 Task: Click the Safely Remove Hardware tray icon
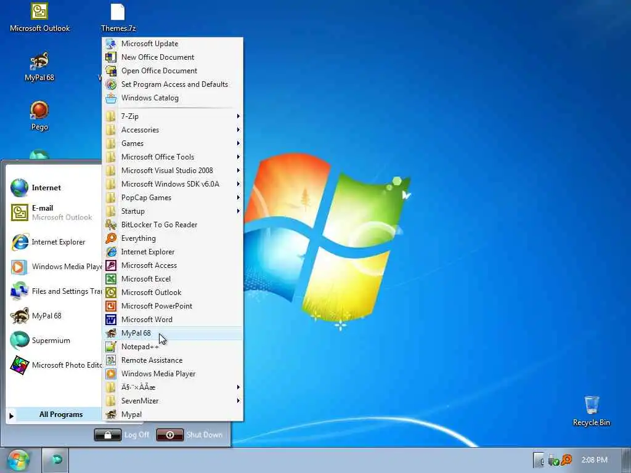tap(554, 459)
